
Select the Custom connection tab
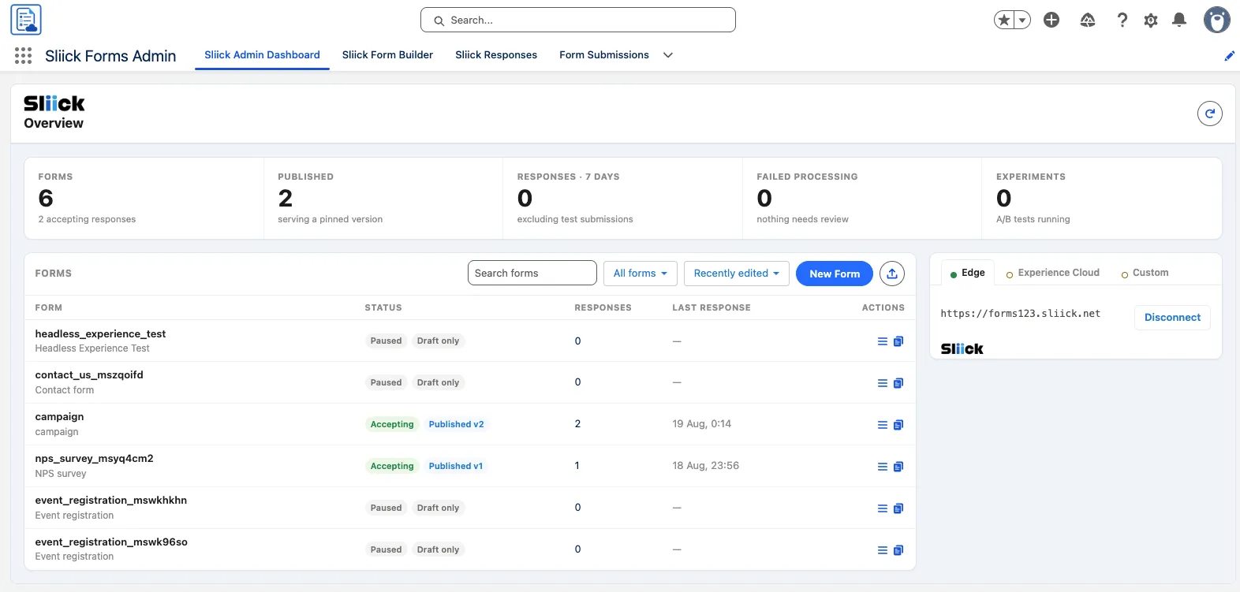[x=1145, y=273]
